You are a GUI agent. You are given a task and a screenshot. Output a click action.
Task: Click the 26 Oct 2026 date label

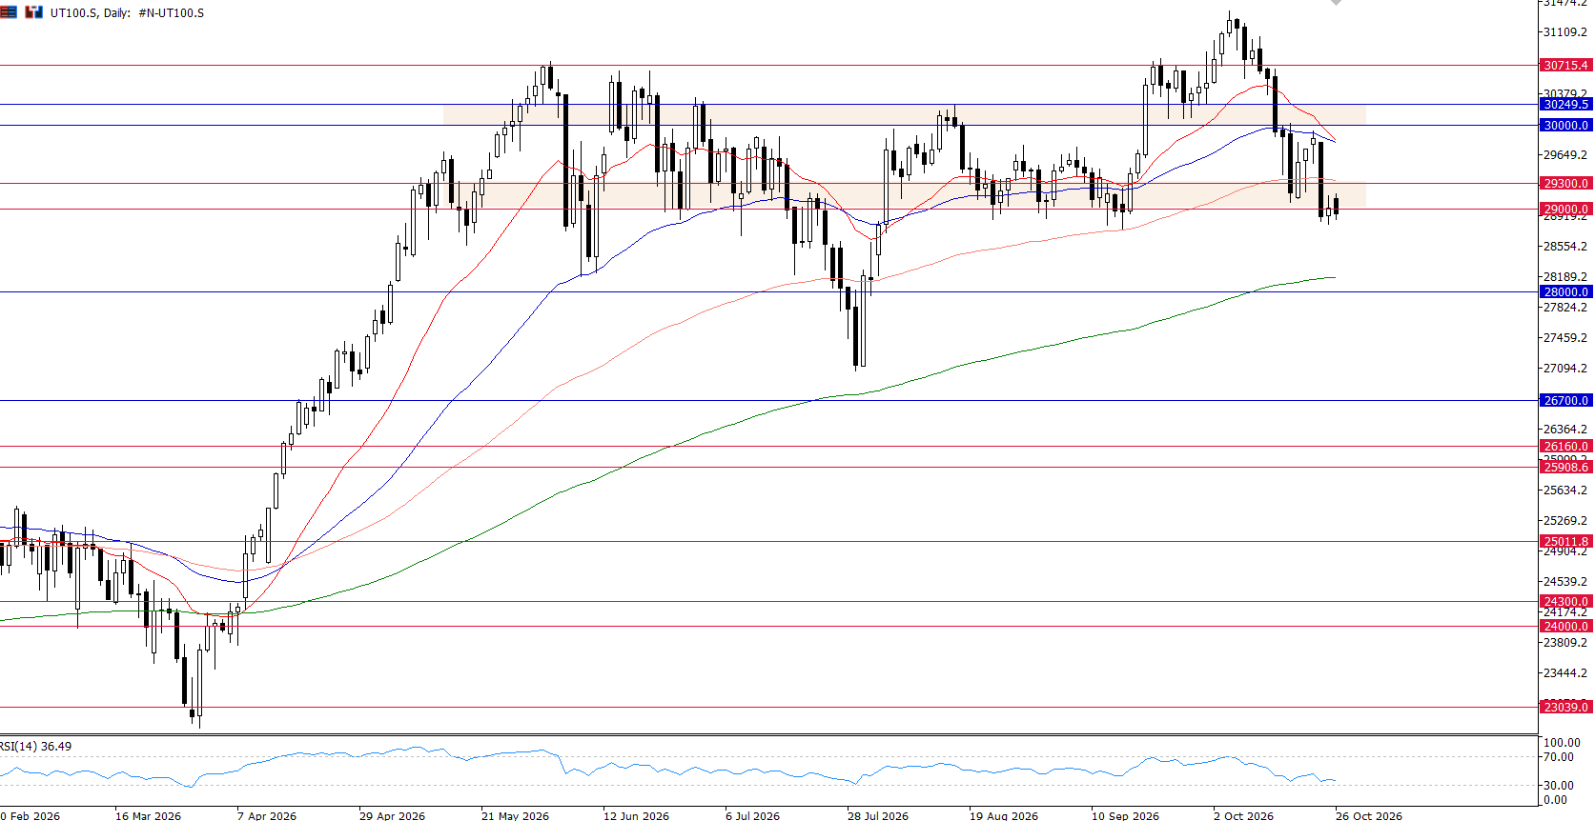coord(1369,815)
